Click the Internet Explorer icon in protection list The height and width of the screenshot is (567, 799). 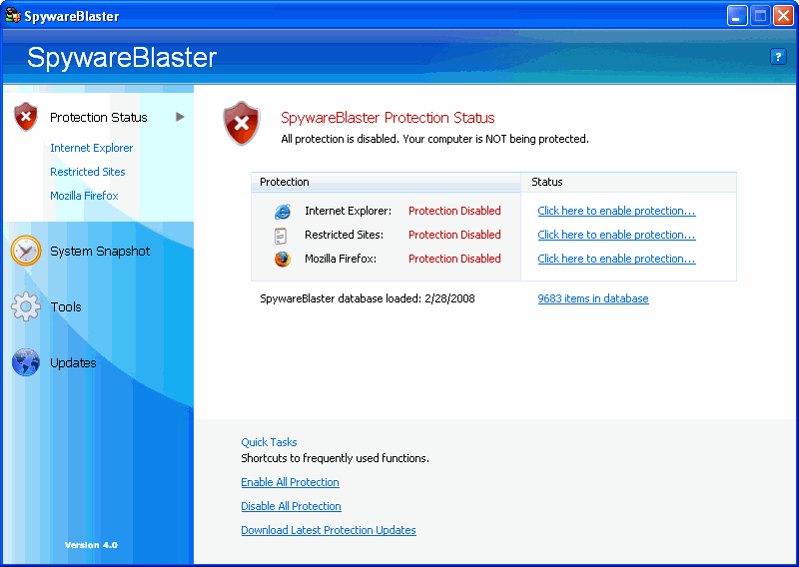(x=282, y=212)
